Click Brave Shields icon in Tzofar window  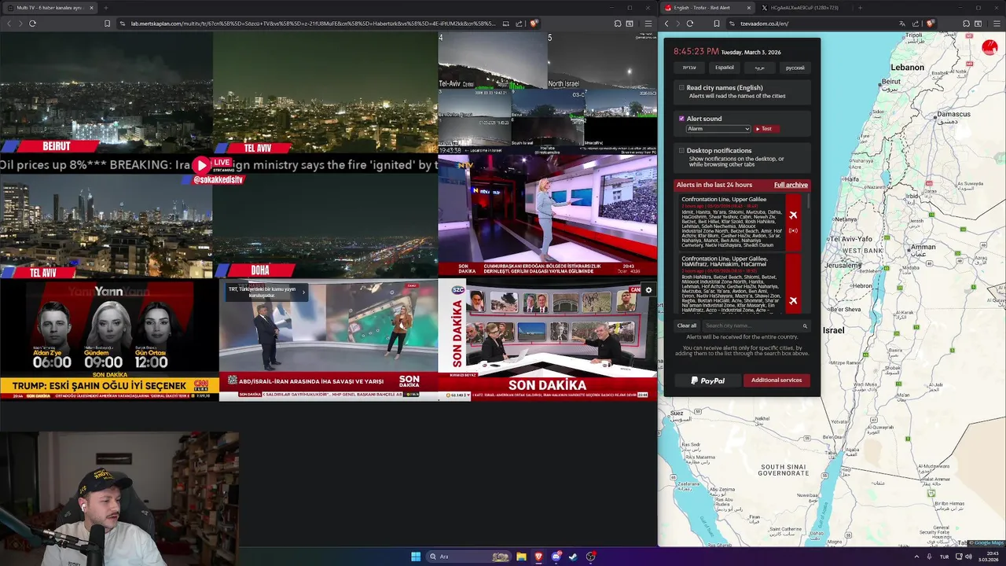tap(931, 24)
